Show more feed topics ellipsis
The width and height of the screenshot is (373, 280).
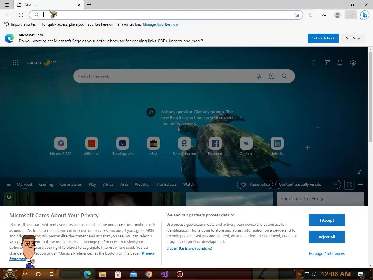click(x=203, y=184)
